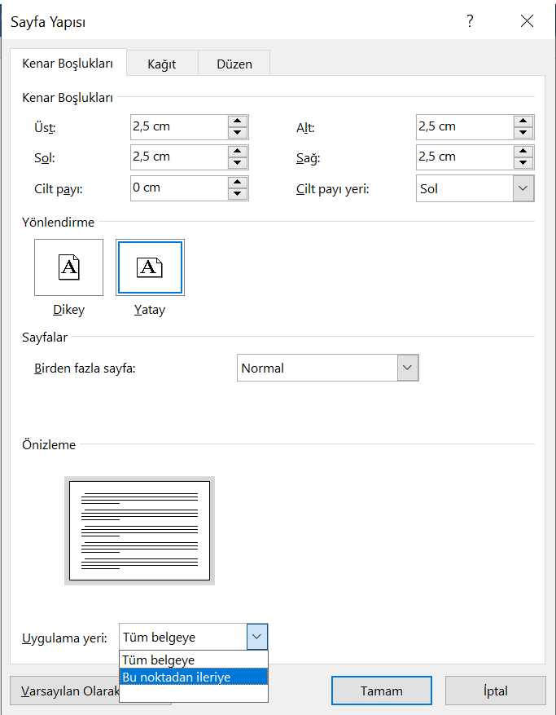Decrease the Sol margin with down arrow
This screenshot has width=556, height=715.
(x=238, y=162)
